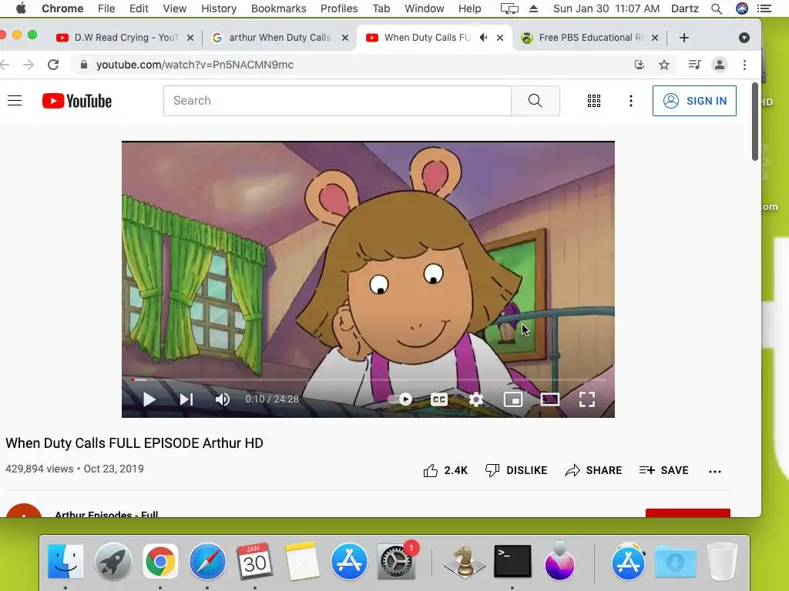Screen dimensions: 789x591
Task: Open Chrome media controls icon
Action: point(694,65)
